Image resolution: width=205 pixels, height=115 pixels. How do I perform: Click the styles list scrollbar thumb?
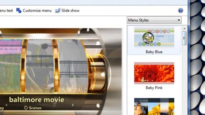click(184, 38)
